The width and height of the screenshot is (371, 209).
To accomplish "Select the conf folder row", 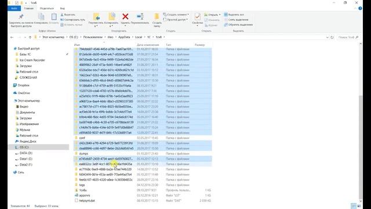I will point(143,138).
